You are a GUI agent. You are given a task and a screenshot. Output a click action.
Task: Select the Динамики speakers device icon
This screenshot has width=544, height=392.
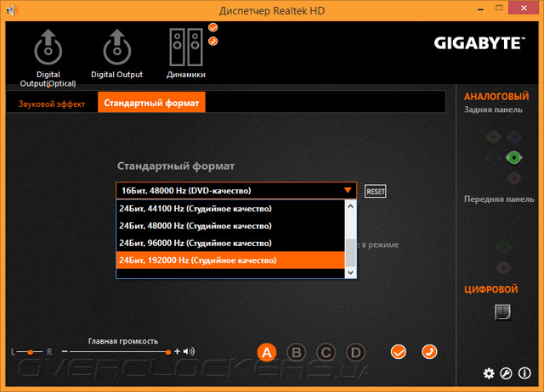186,48
